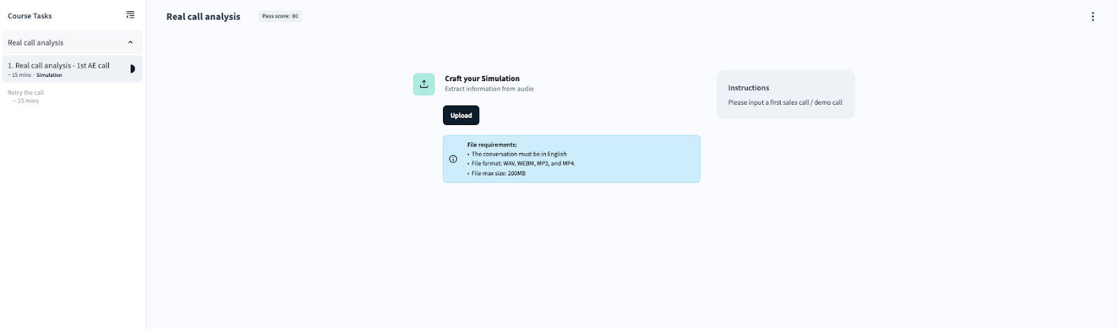The height and width of the screenshot is (329, 1118).
Task: Click the Instructions card heading
Action: click(748, 88)
